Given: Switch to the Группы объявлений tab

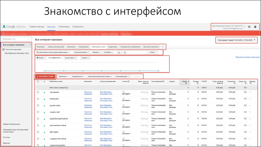Looking at the screenshot, I should [x=56, y=47].
